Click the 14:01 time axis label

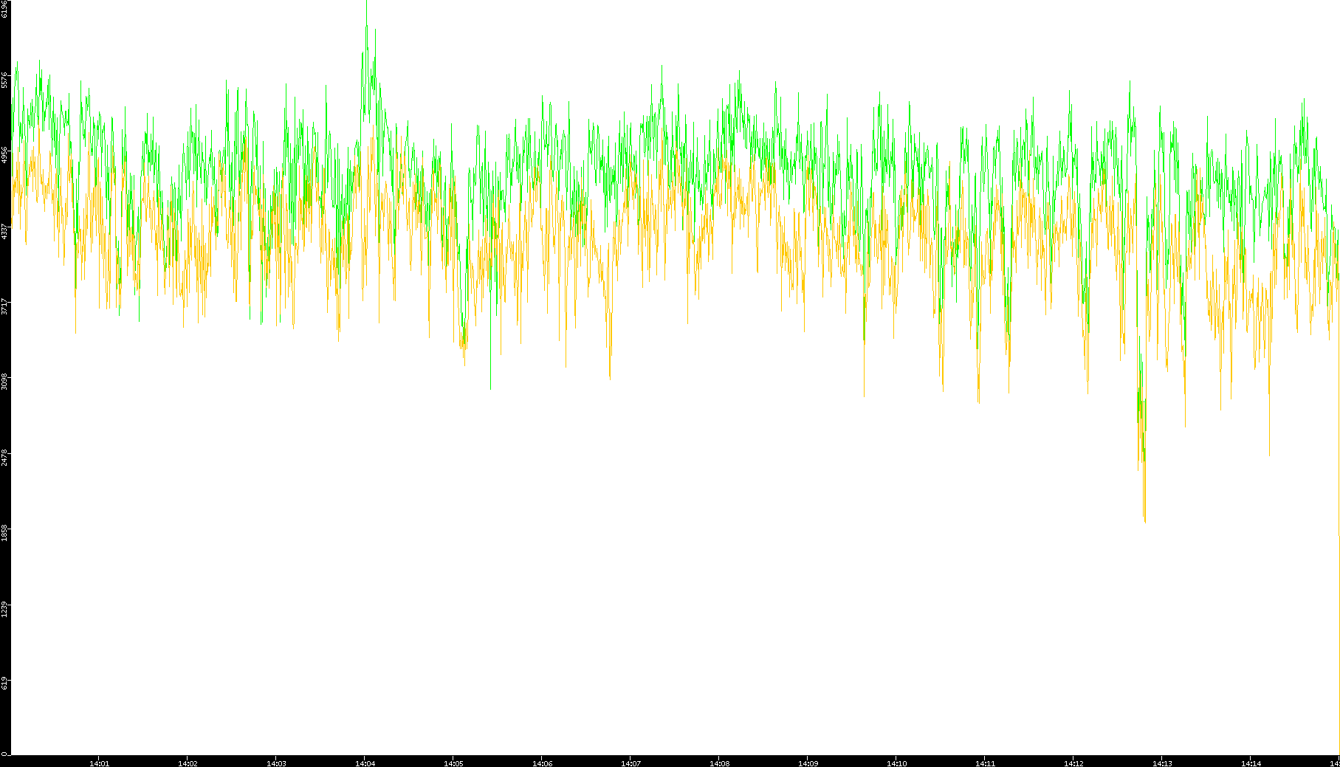[x=99, y=763]
